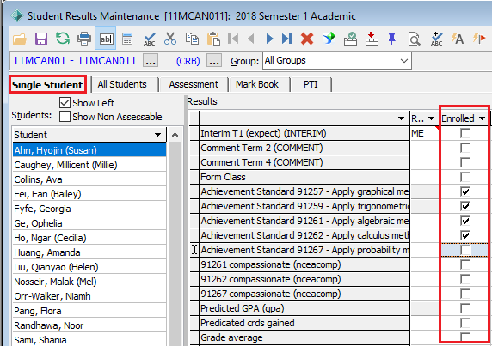This screenshot has height=346, width=492.
Task: Click the purple save disk icon
Action: [41, 39]
